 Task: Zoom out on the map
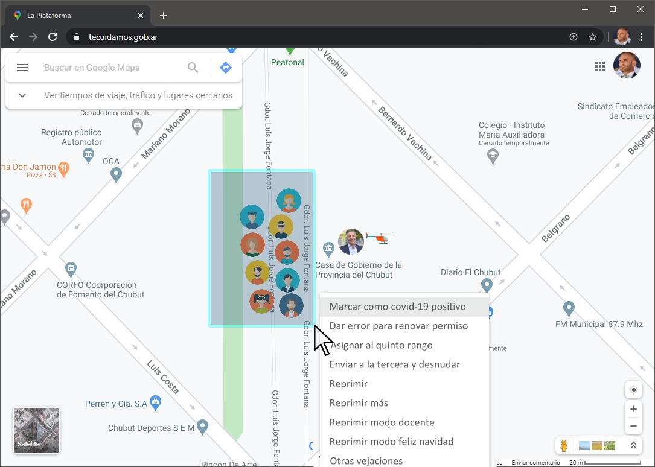[x=633, y=426]
